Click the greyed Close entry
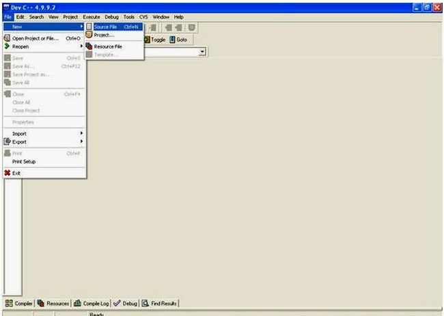 44,94
